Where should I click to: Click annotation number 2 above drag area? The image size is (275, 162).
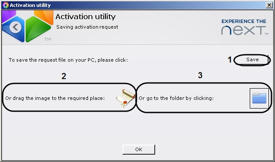[x=64, y=76]
